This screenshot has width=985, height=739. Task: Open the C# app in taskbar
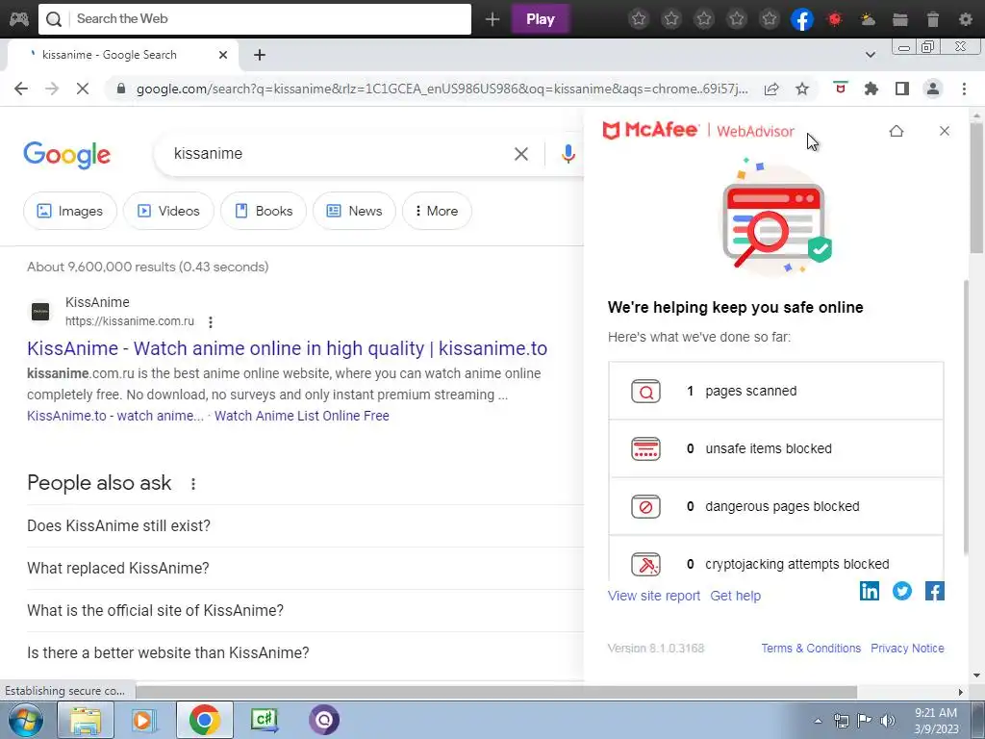[x=265, y=720]
